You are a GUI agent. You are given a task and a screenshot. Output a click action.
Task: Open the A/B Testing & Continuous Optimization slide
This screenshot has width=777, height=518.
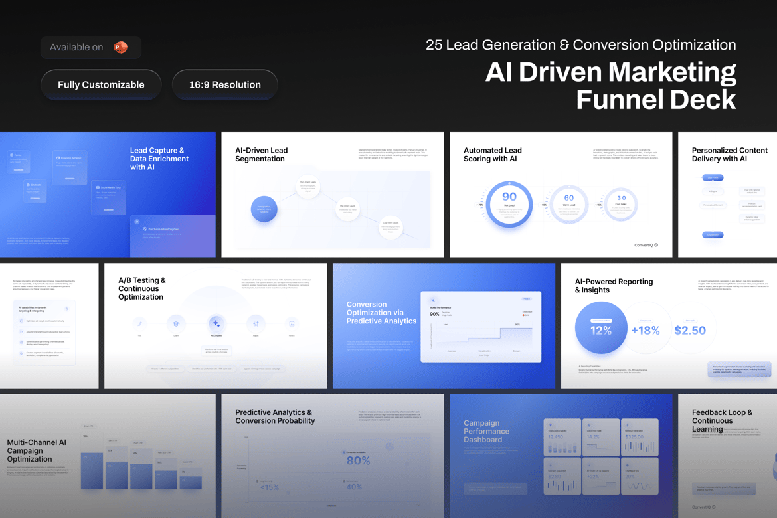tap(216, 325)
